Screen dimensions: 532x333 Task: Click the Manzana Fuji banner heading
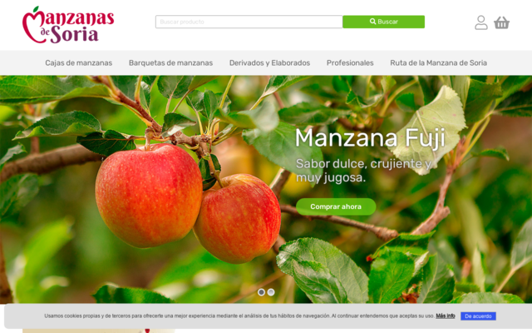pyautogui.click(x=370, y=138)
